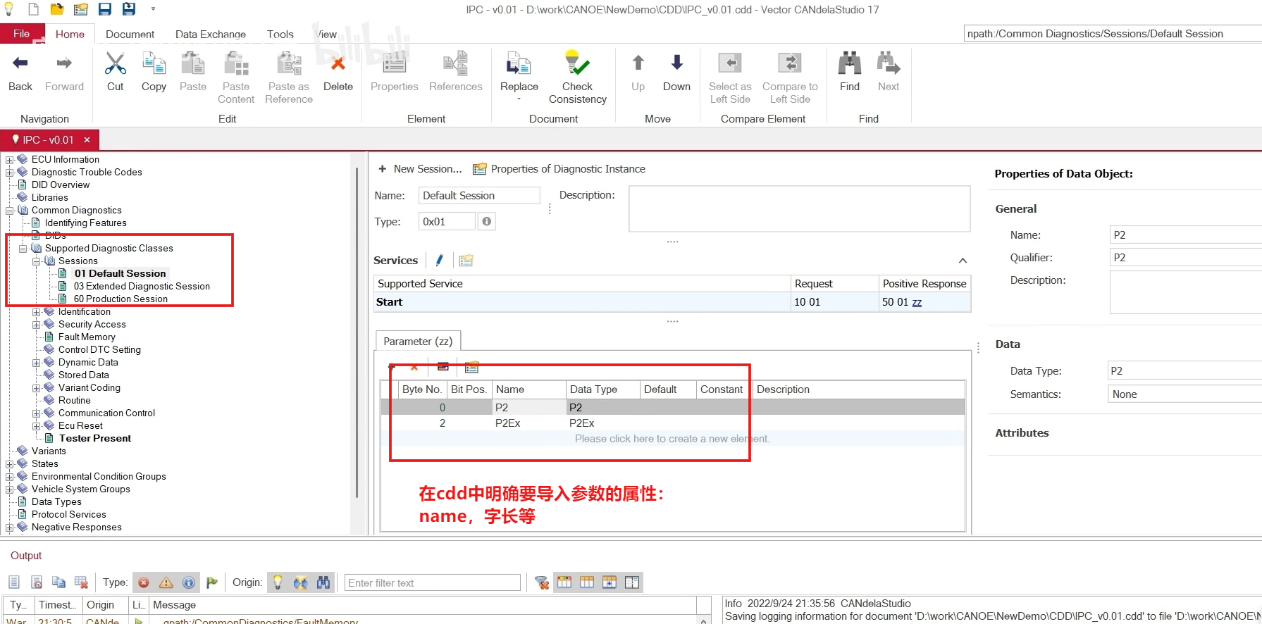Collapse the Services section with chevron
Viewport: 1262px width, 624px height.
point(963,261)
